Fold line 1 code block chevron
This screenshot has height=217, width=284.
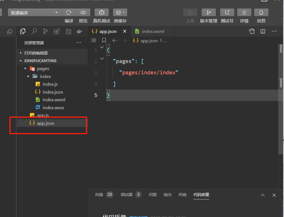pyautogui.click(x=102, y=47)
